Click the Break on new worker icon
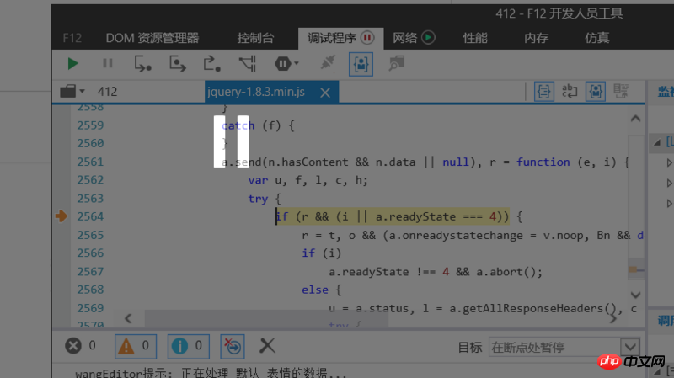This screenshot has width=674, height=378. [248, 63]
